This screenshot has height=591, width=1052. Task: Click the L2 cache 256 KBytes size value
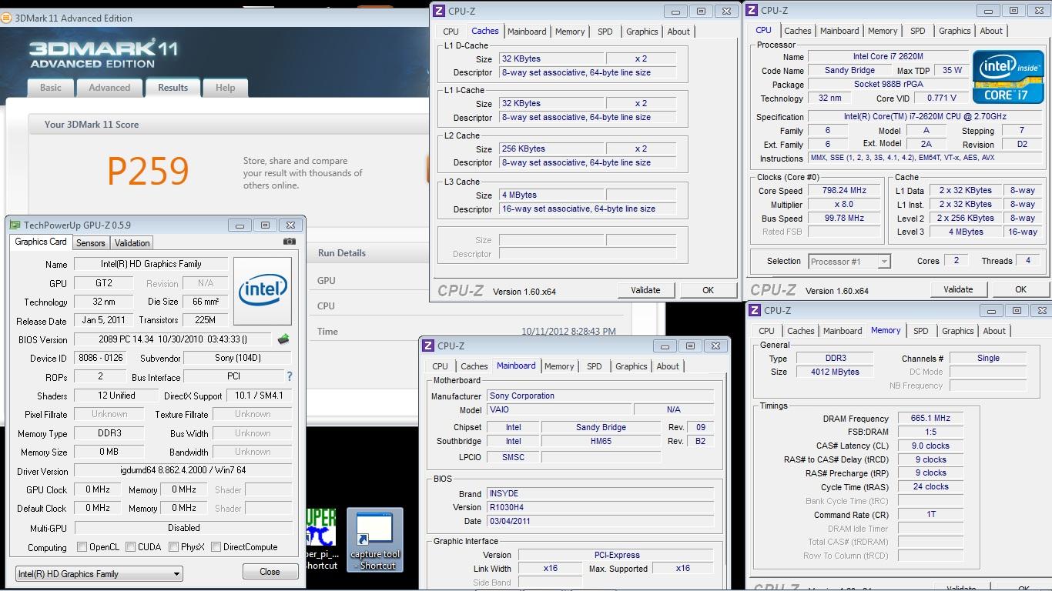click(x=550, y=149)
